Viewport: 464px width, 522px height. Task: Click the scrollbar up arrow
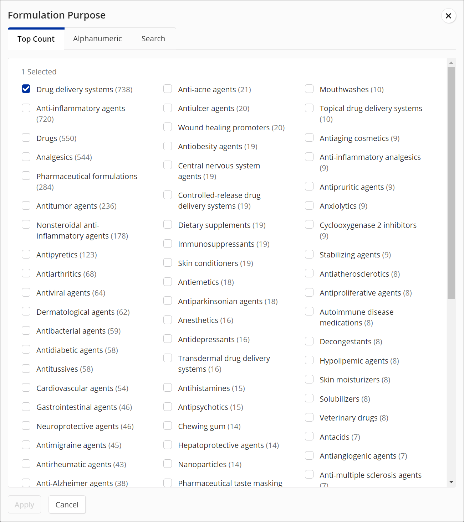[x=451, y=63]
